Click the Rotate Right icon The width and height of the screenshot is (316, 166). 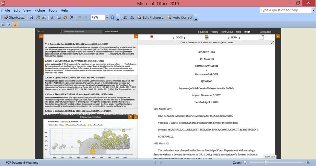[132, 17]
